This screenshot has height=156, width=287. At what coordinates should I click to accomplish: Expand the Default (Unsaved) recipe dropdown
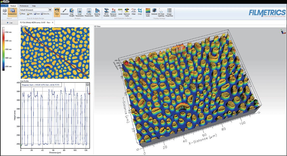[50, 10]
